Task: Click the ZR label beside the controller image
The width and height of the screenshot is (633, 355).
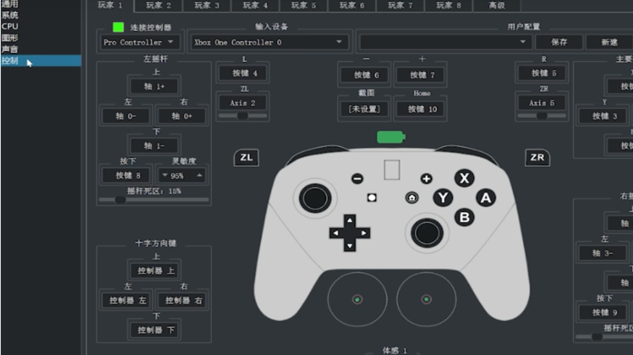Action: (537, 158)
